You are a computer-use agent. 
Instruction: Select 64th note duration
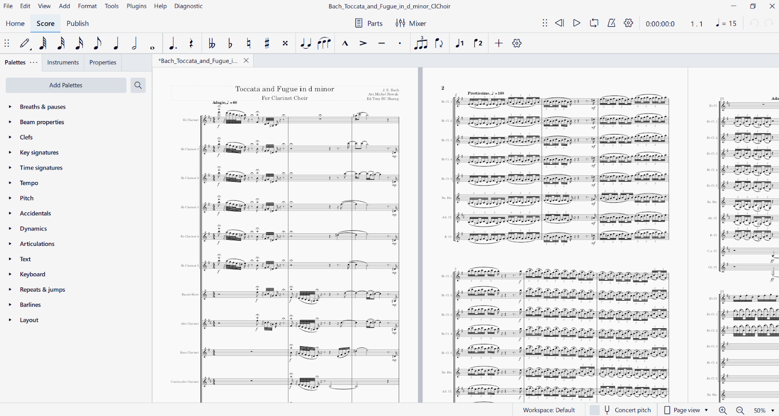tap(43, 43)
